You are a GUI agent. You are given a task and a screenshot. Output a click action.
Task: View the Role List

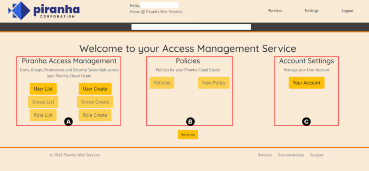[x=43, y=115]
